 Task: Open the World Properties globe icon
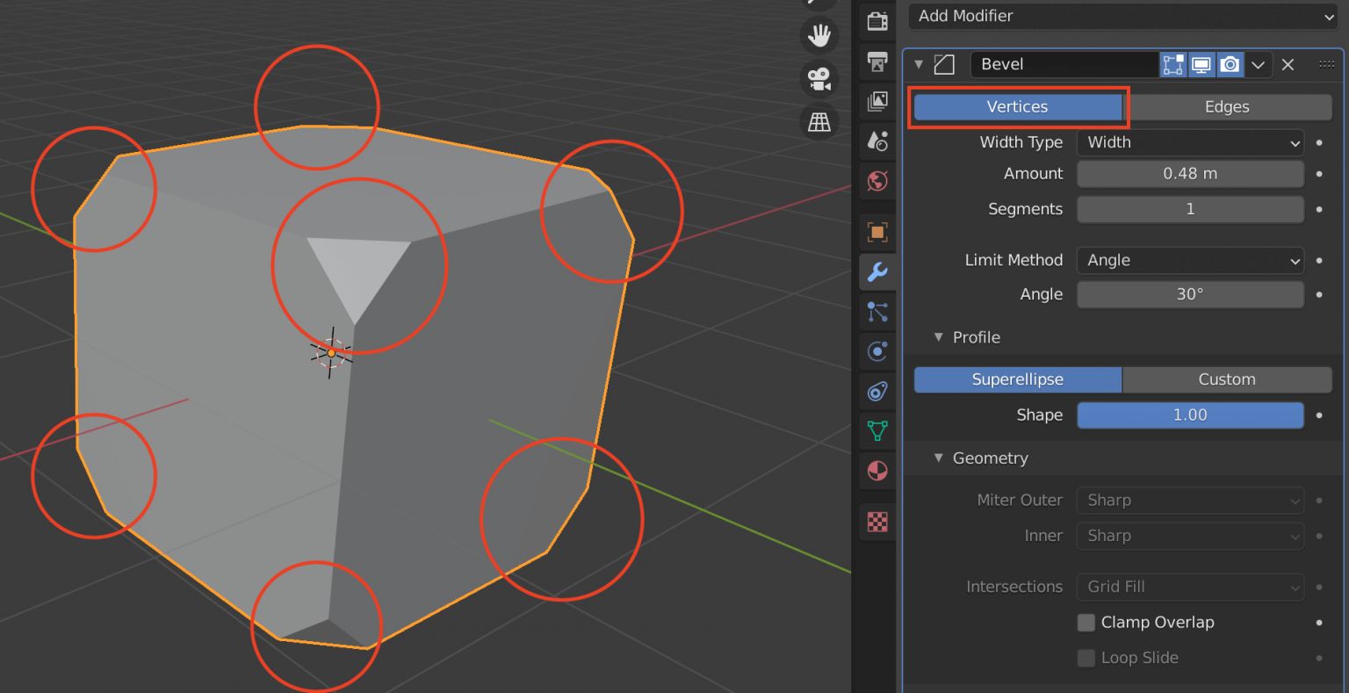[x=877, y=181]
